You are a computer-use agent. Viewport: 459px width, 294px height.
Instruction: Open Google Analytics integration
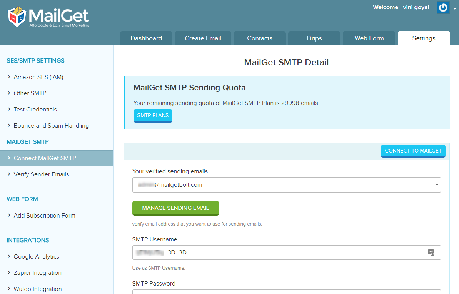pos(36,257)
